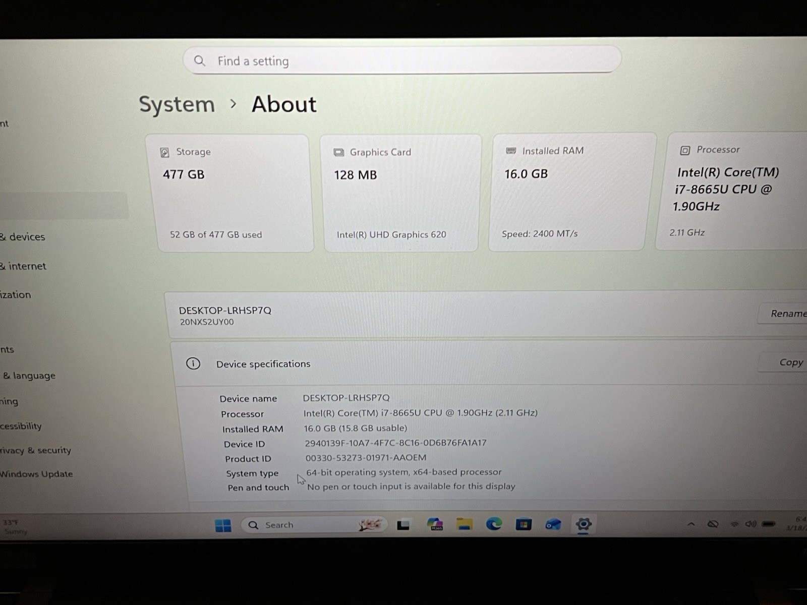Open the taskbar clock and date

(x=798, y=523)
